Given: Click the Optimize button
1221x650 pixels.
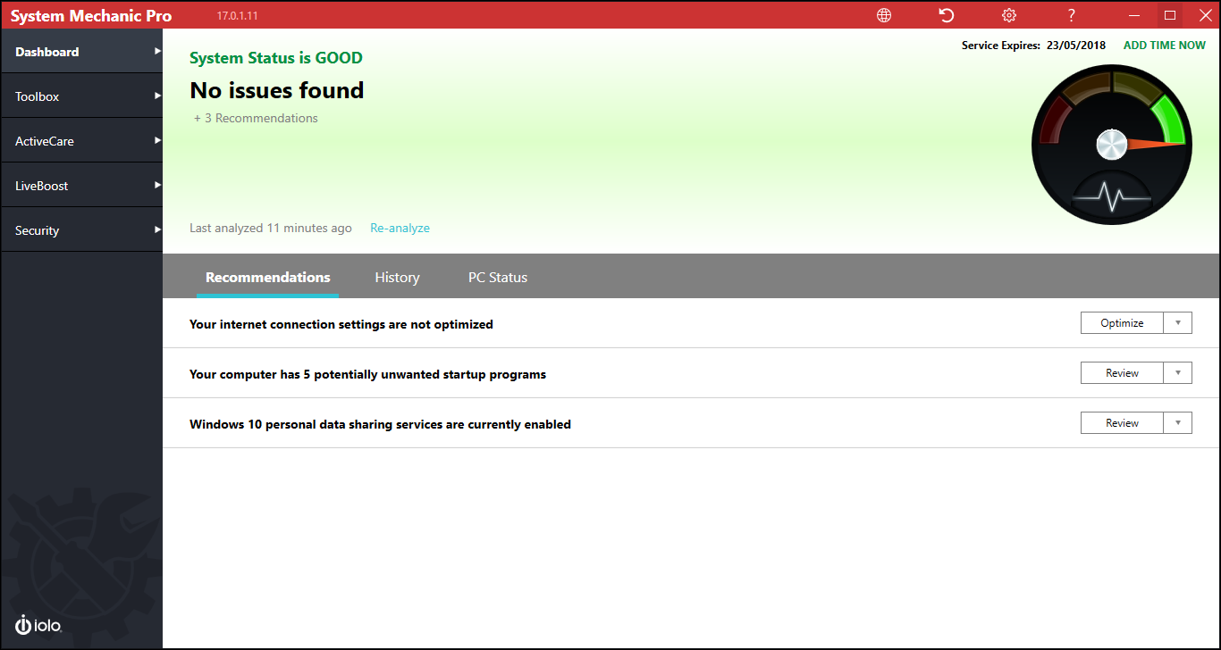Looking at the screenshot, I should [1122, 323].
